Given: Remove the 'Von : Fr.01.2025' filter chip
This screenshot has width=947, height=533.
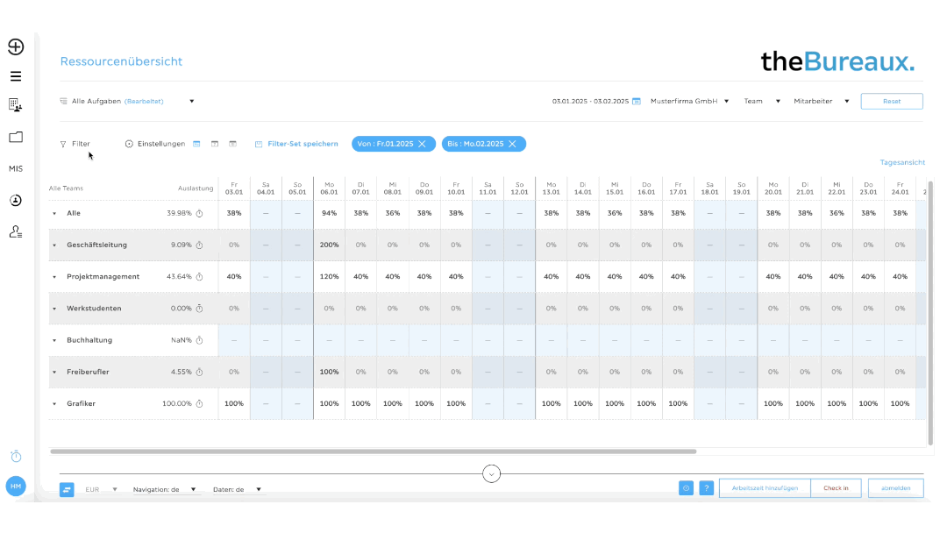Looking at the screenshot, I should pyautogui.click(x=422, y=144).
